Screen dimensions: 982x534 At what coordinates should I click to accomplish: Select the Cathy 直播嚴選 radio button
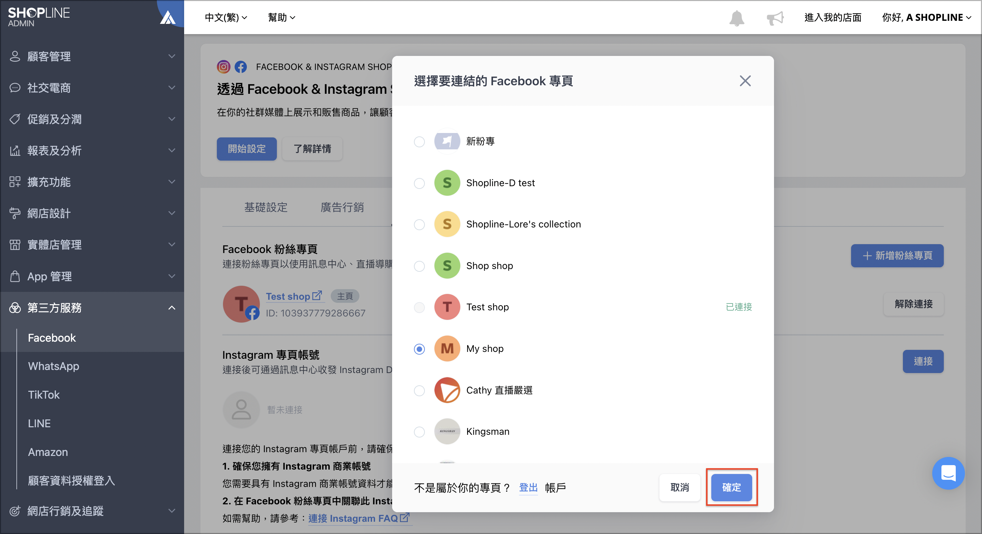coord(419,390)
